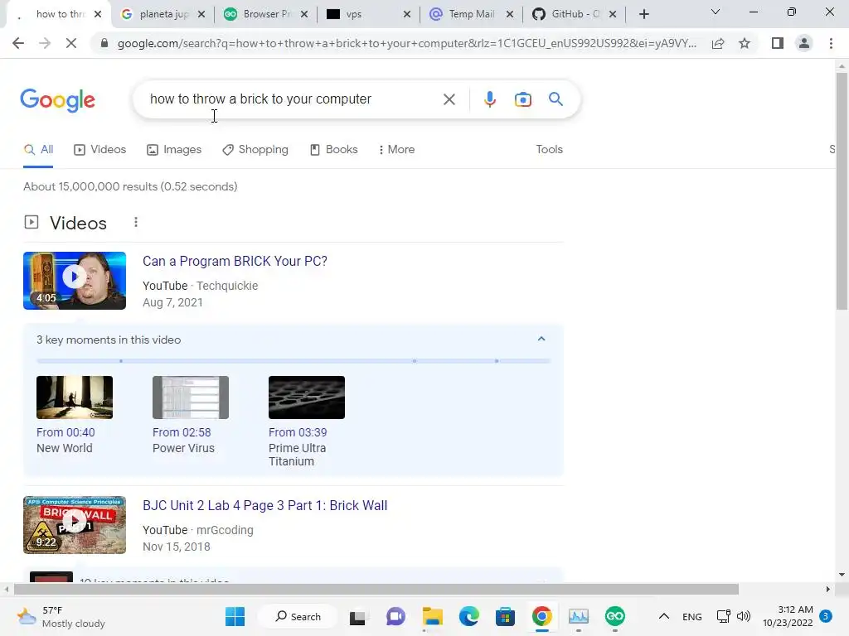Open File Explorer from taskbar

pyautogui.click(x=433, y=616)
